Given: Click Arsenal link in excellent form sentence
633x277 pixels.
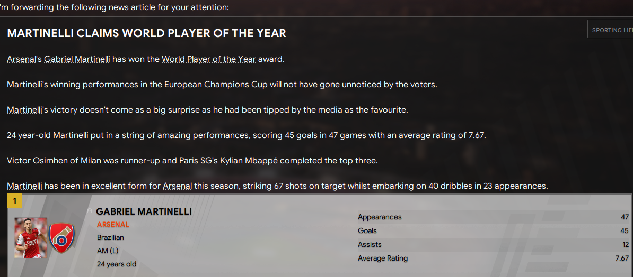Looking at the screenshot, I should pyautogui.click(x=178, y=186).
